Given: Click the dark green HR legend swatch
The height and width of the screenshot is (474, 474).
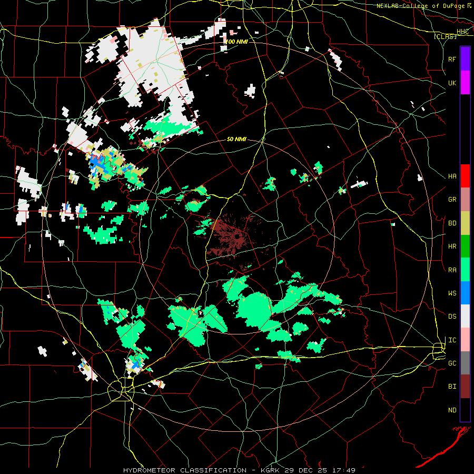Looking at the screenshot, I should pos(465,246).
